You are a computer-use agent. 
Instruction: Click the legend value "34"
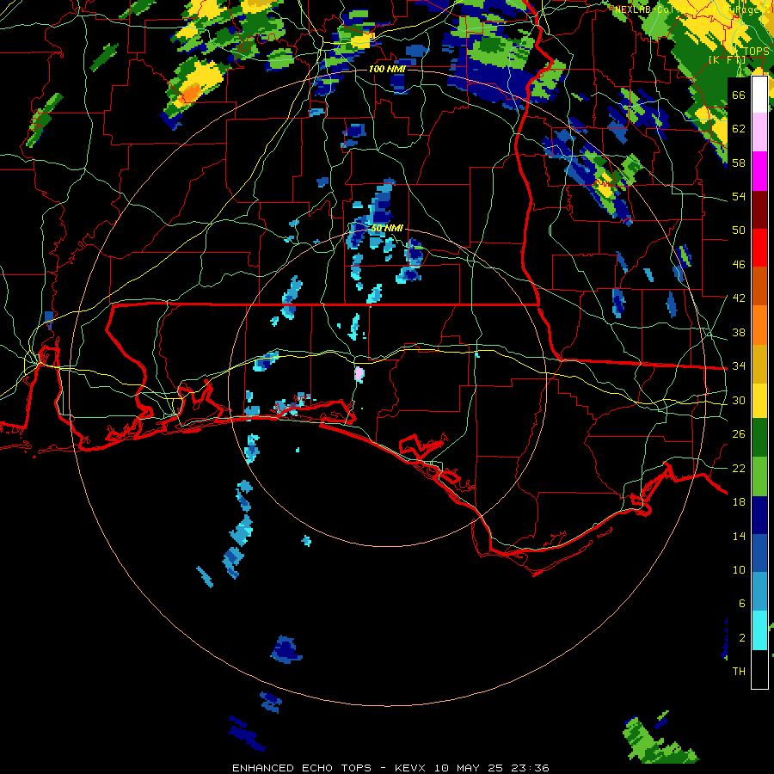739,365
